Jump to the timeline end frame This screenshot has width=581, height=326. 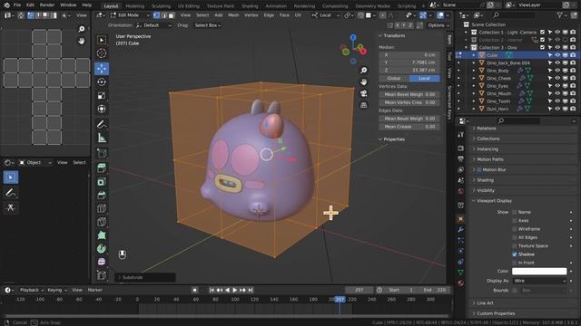[x=251, y=290]
